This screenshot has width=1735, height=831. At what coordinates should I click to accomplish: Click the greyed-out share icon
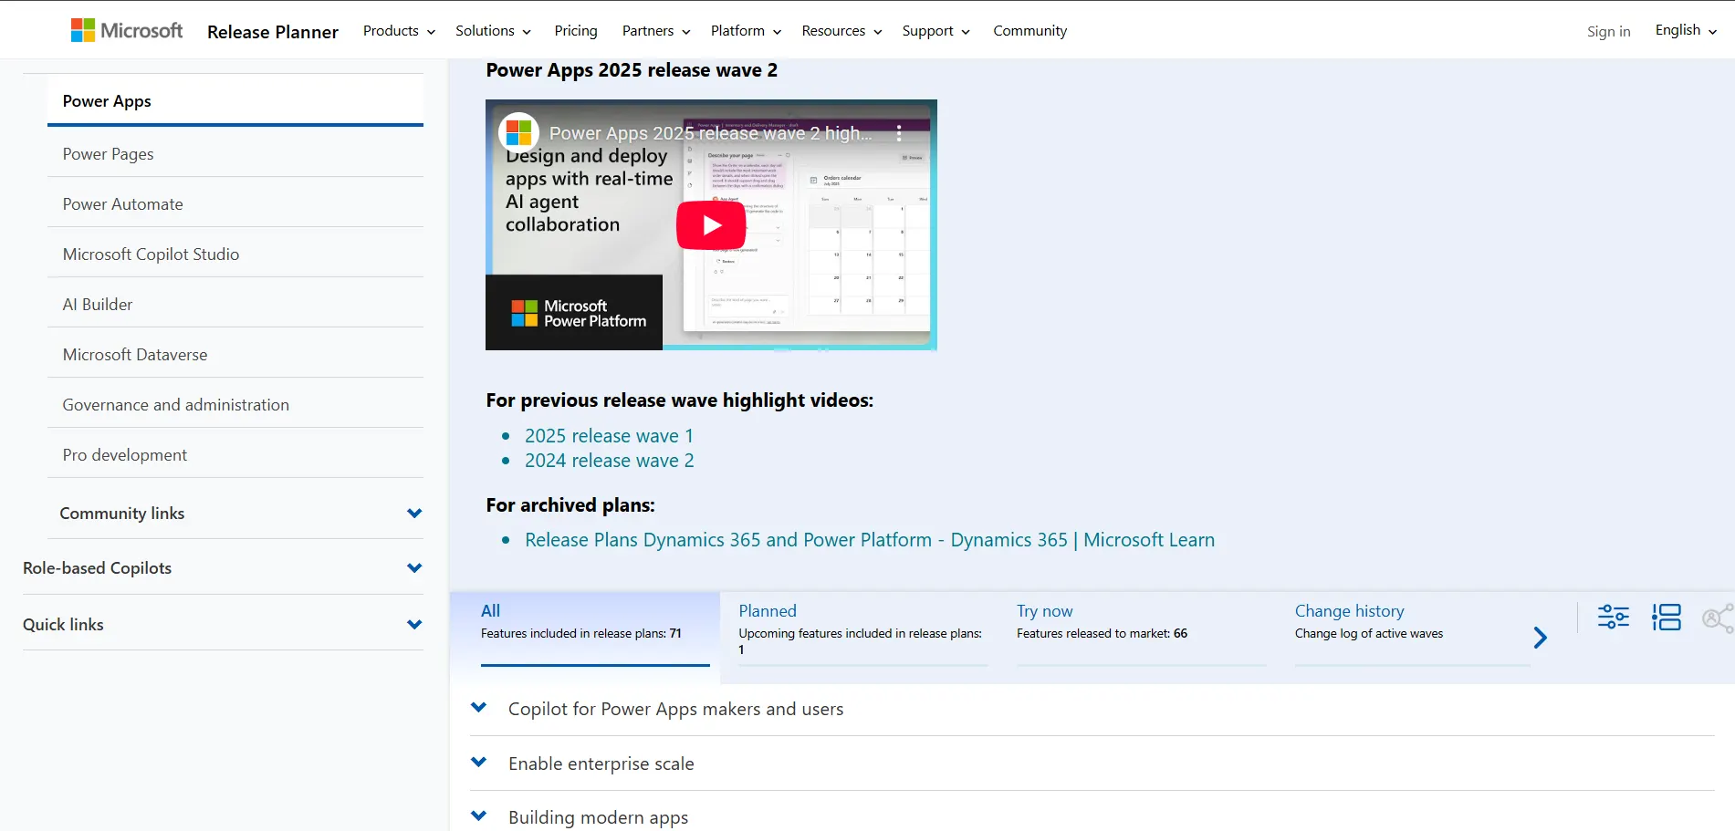click(x=1717, y=618)
